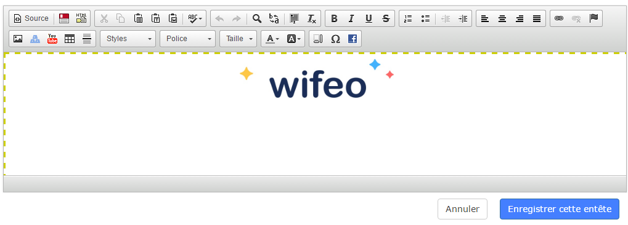This screenshot has width=628, height=225.
Task: Insert a table
Action: (x=70, y=39)
